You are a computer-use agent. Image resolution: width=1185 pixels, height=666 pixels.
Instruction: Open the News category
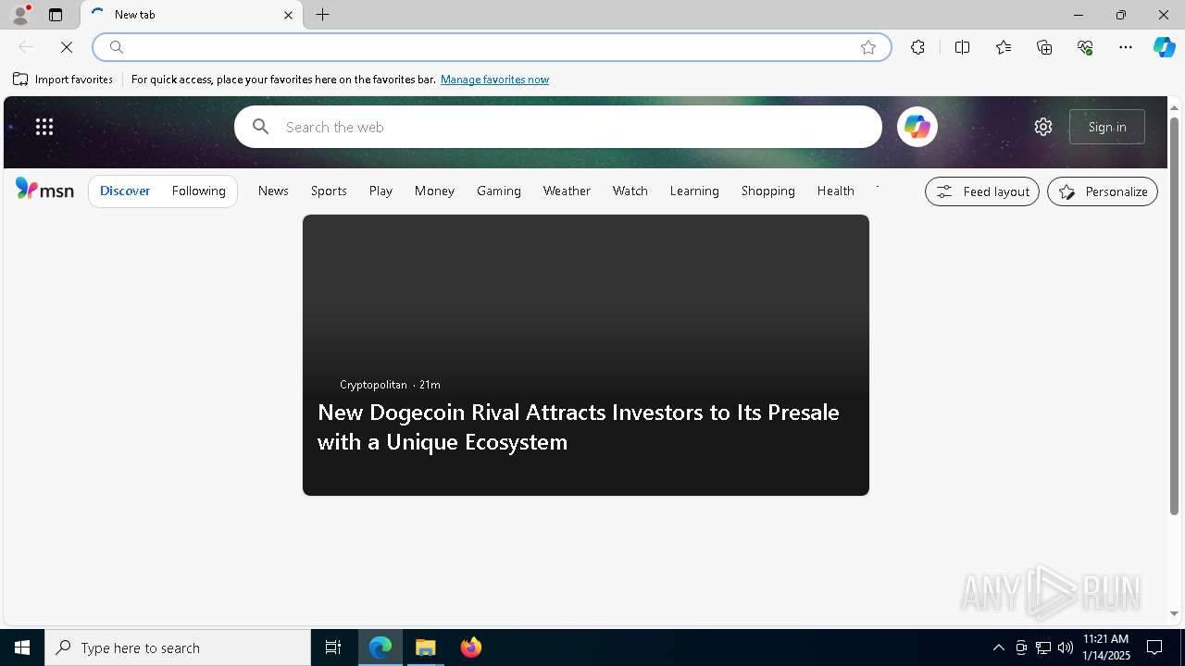pyautogui.click(x=273, y=191)
